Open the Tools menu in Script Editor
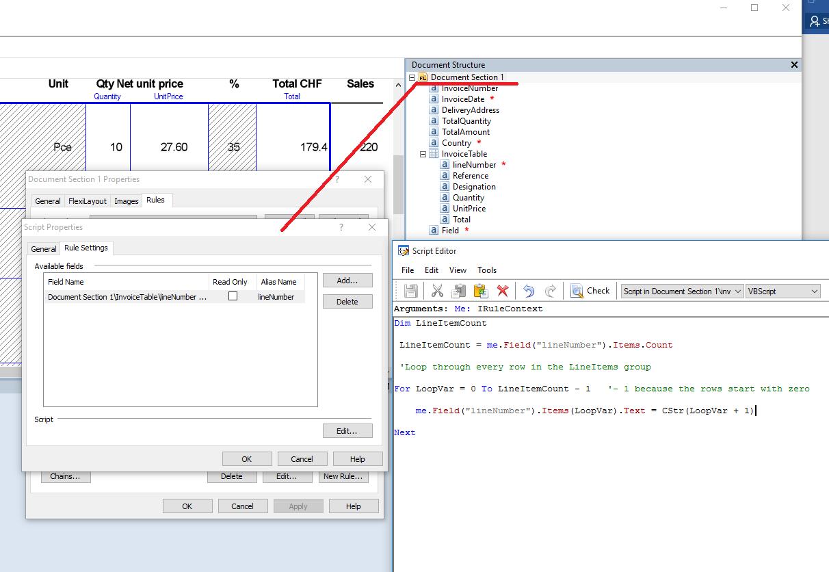829x572 pixels. point(487,270)
